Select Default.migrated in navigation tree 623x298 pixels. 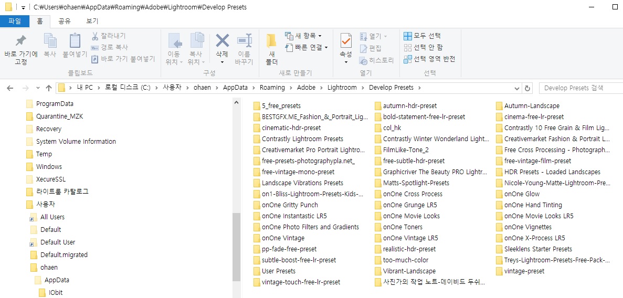click(x=64, y=254)
